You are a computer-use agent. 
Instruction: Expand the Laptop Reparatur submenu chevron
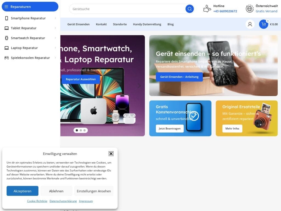coord(55,48)
